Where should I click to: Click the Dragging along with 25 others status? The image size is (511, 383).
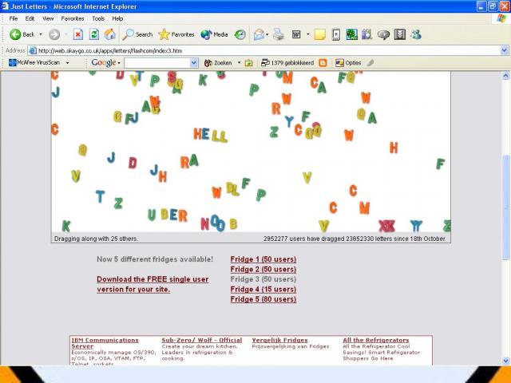coord(96,239)
